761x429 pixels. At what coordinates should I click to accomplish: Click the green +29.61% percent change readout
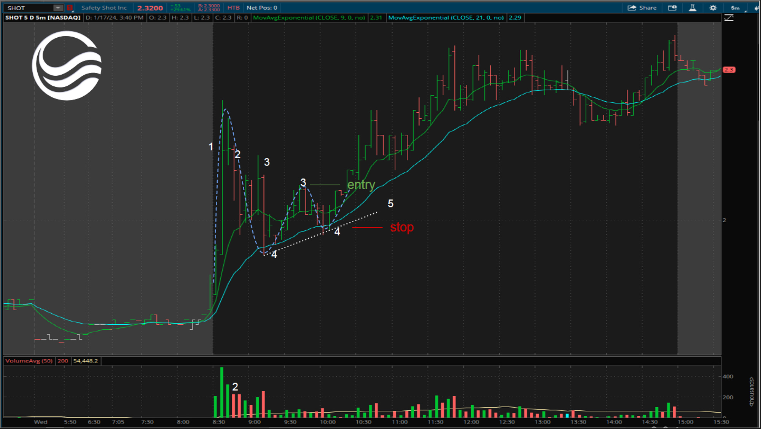tap(180, 9)
